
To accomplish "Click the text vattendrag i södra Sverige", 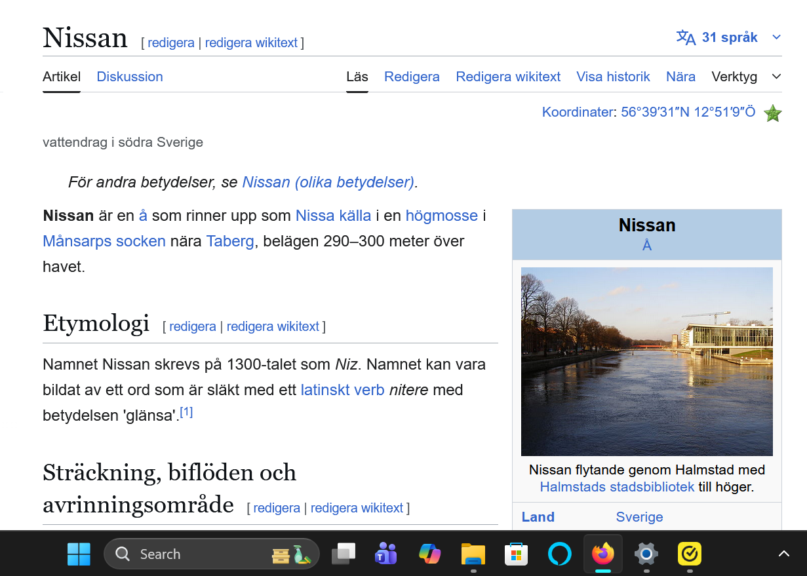I will [123, 142].
